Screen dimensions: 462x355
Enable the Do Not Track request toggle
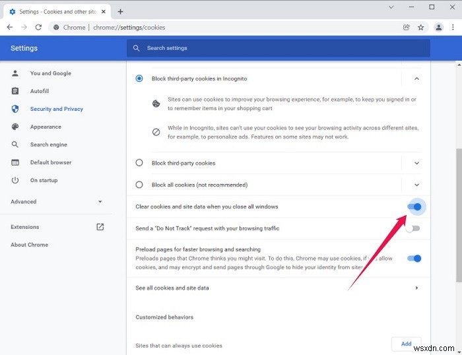coord(412,228)
